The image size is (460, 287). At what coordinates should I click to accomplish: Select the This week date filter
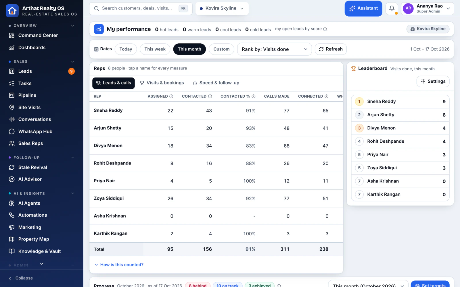[155, 49]
